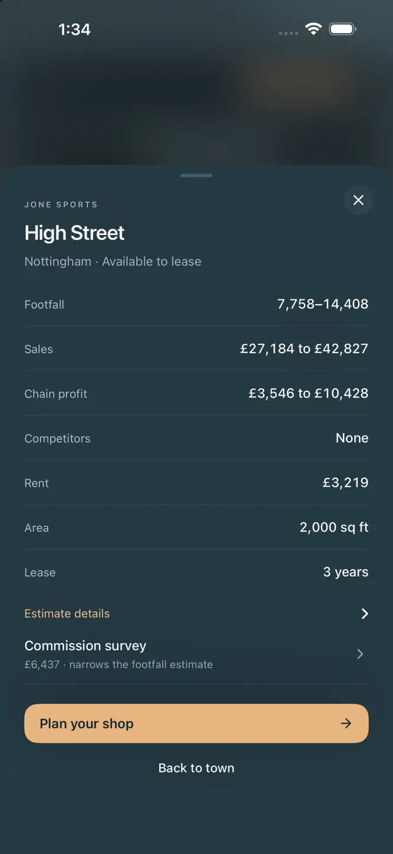Open Estimate details link

click(x=67, y=614)
